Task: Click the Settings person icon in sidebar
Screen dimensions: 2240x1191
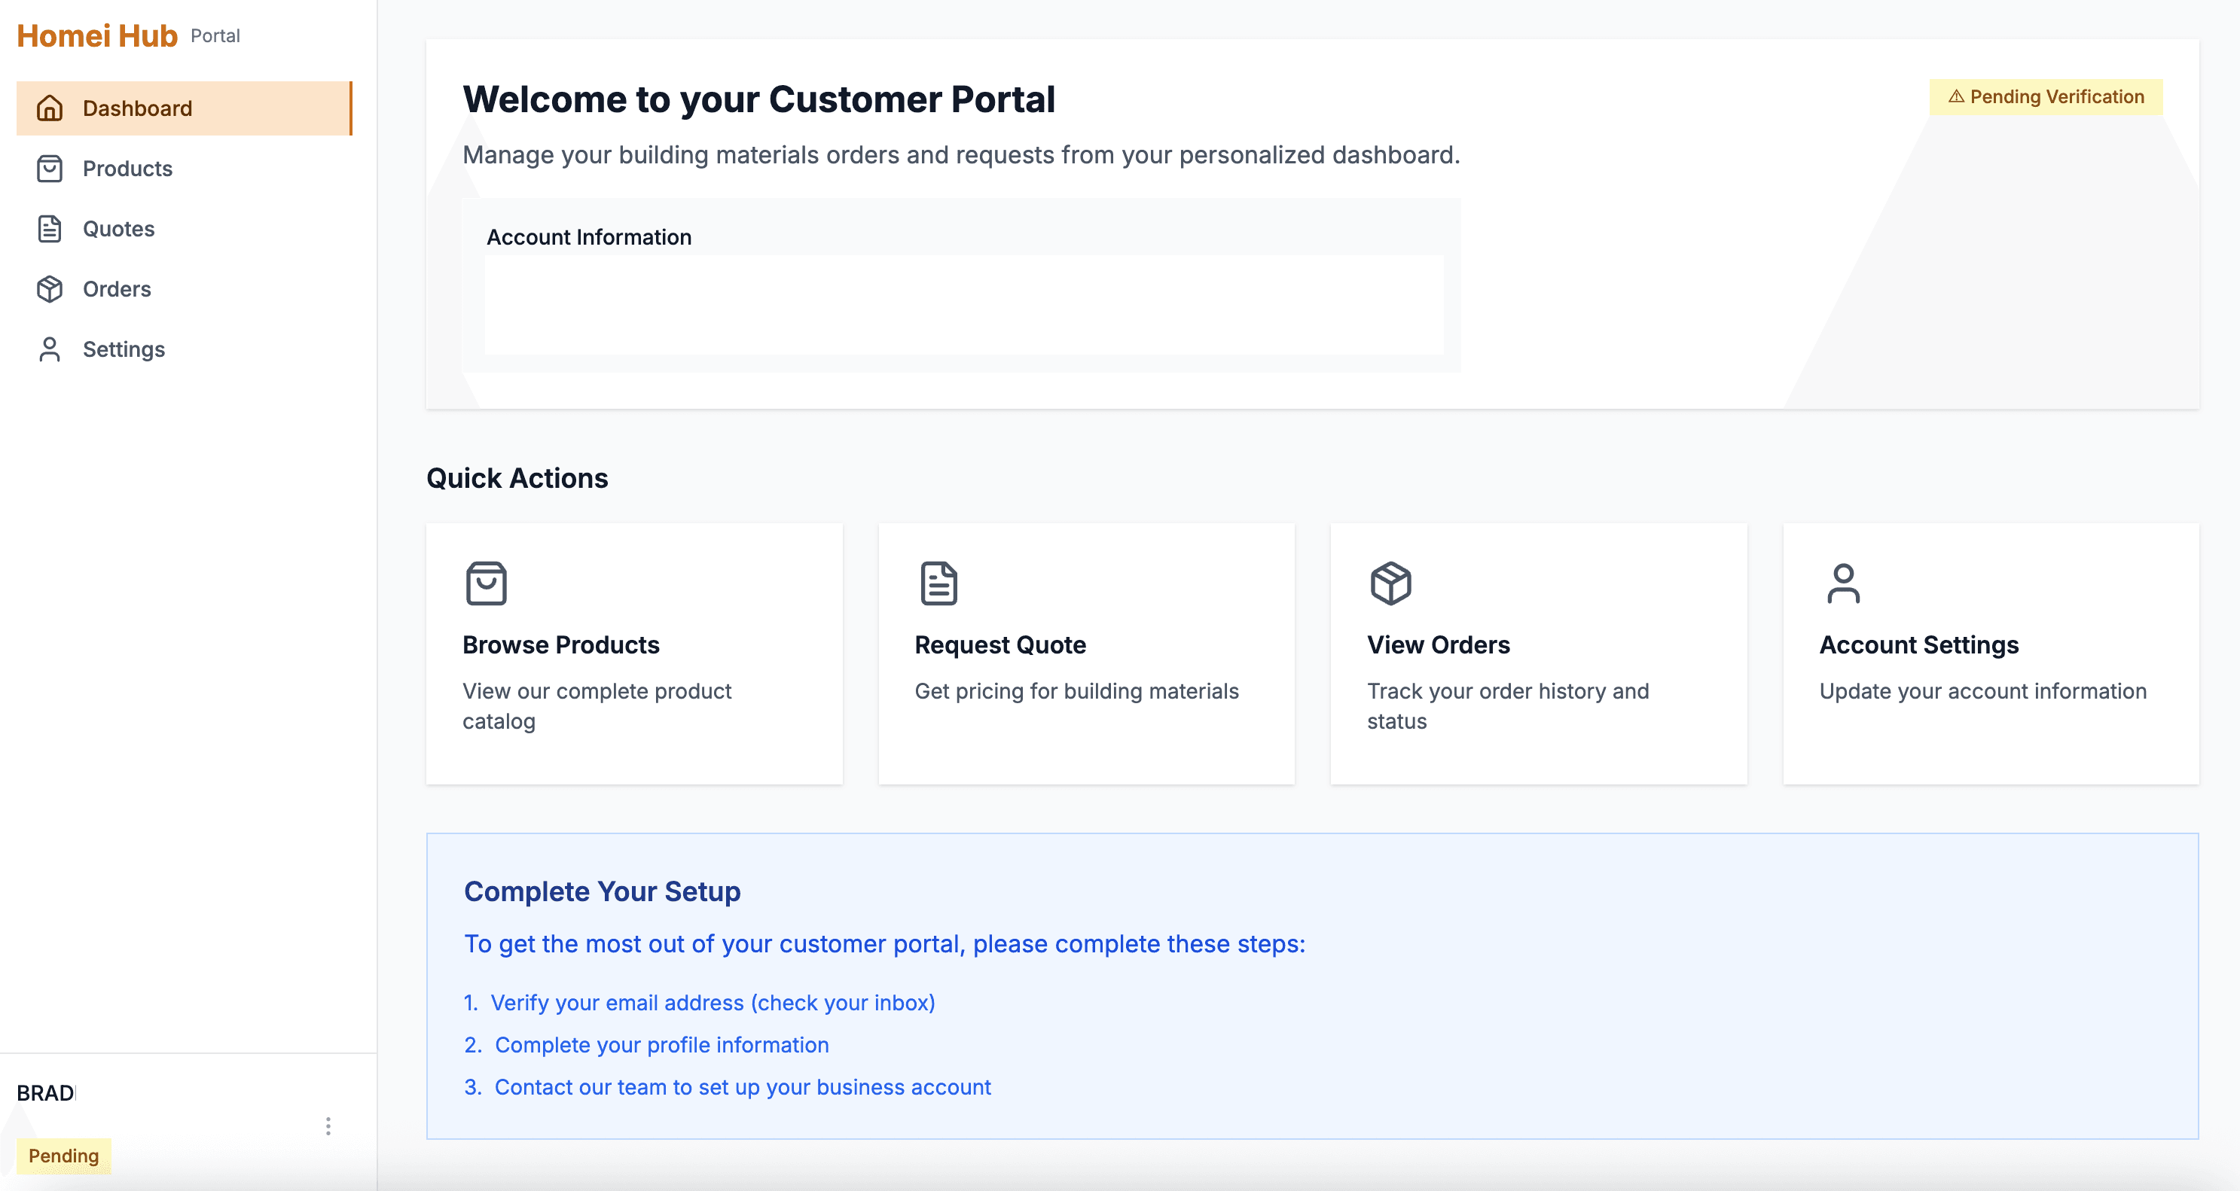Action: [x=50, y=349]
